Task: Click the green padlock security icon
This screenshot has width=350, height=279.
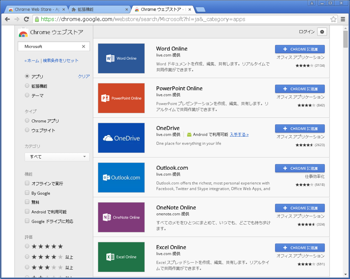Action: click(x=37, y=19)
